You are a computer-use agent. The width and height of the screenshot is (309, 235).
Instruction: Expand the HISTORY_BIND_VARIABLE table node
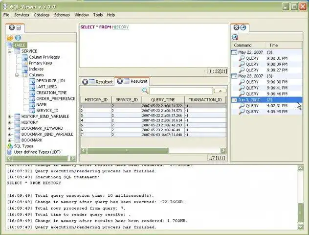tap(10, 117)
